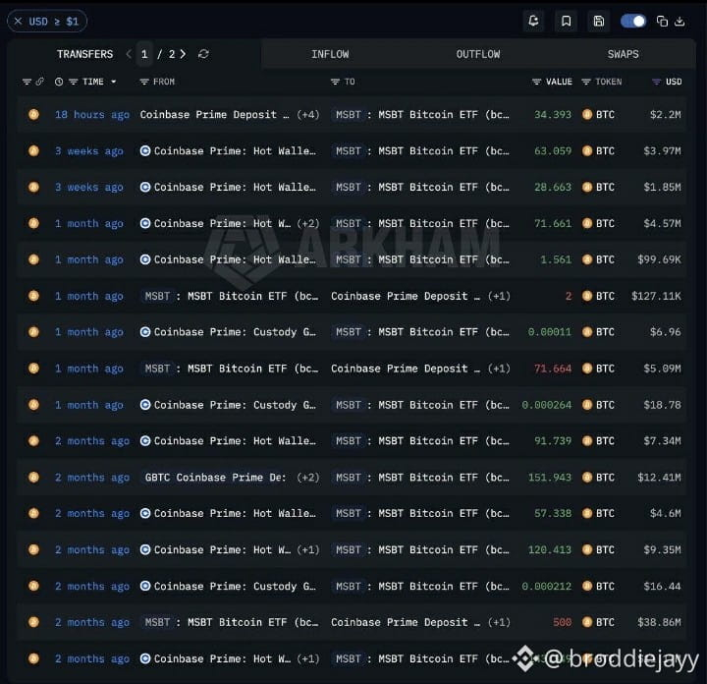Image resolution: width=707 pixels, height=684 pixels.
Task: Click the $127.11K USD amount
Action: 656,296
